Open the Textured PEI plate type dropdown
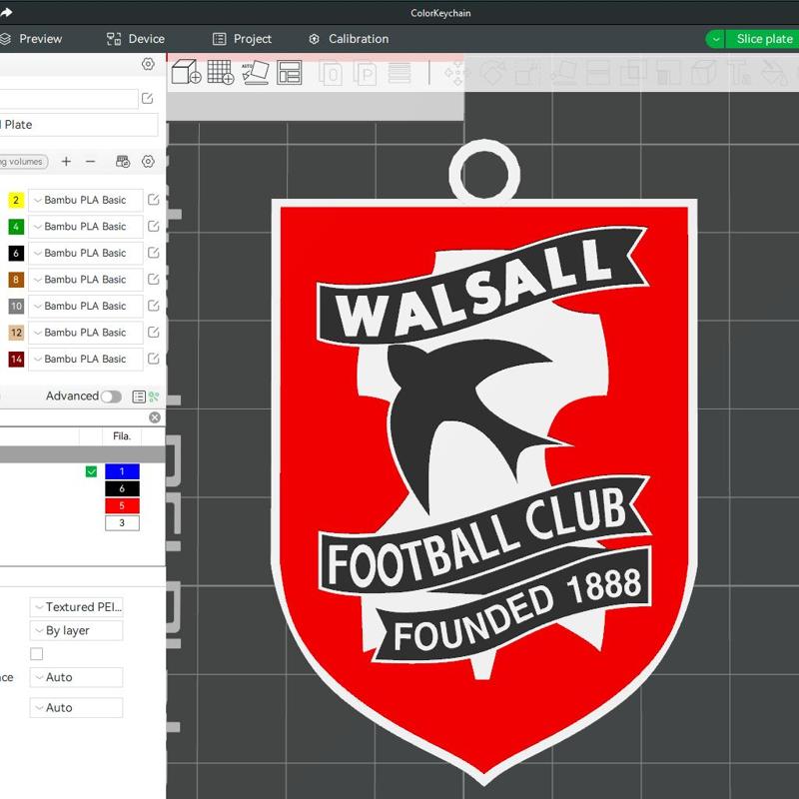 tap(77, 607)
